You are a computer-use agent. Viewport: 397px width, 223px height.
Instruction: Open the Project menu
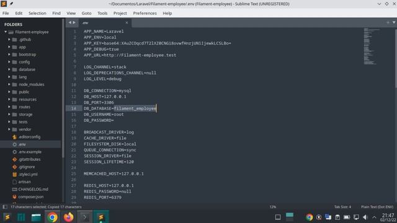click(120, 13)
